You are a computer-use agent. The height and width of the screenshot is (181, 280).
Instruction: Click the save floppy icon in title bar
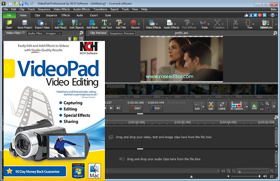tap(21, 3)
